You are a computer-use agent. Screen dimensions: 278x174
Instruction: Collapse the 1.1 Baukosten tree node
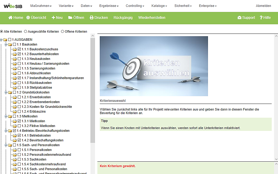pos(6,44)
